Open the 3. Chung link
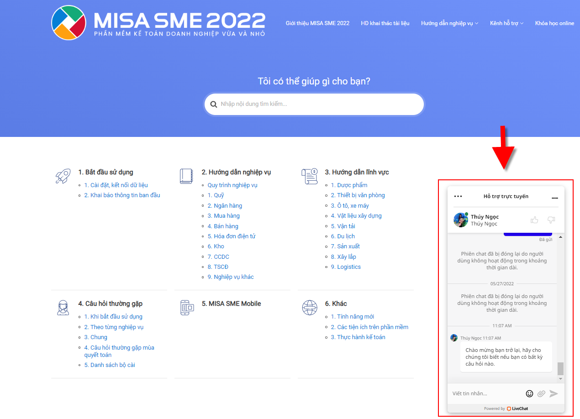The height and width of the screenshot is (419, 580). click(x=95, y=337)
